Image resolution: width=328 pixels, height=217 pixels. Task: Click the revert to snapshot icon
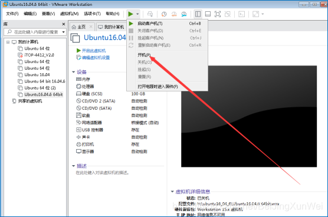point(174,14)
